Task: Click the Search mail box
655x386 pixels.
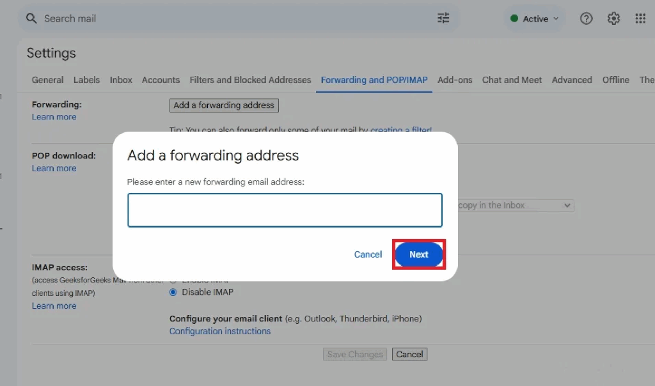Action: [237, 19]
